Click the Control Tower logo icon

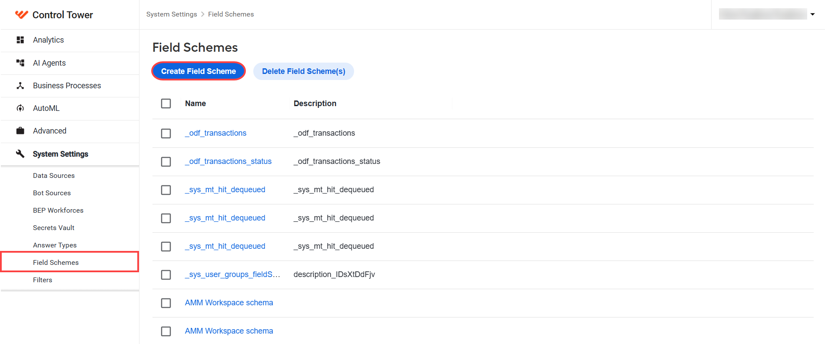21,15
